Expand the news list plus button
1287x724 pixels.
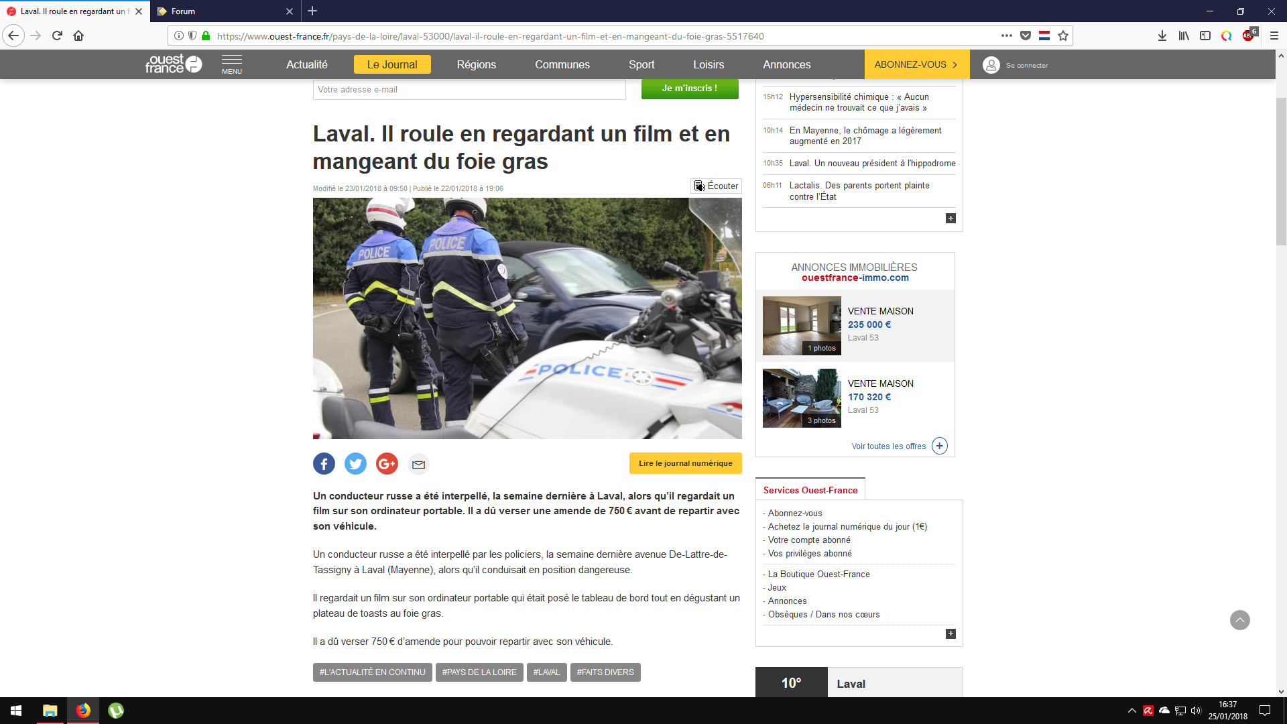coord(950,219)
